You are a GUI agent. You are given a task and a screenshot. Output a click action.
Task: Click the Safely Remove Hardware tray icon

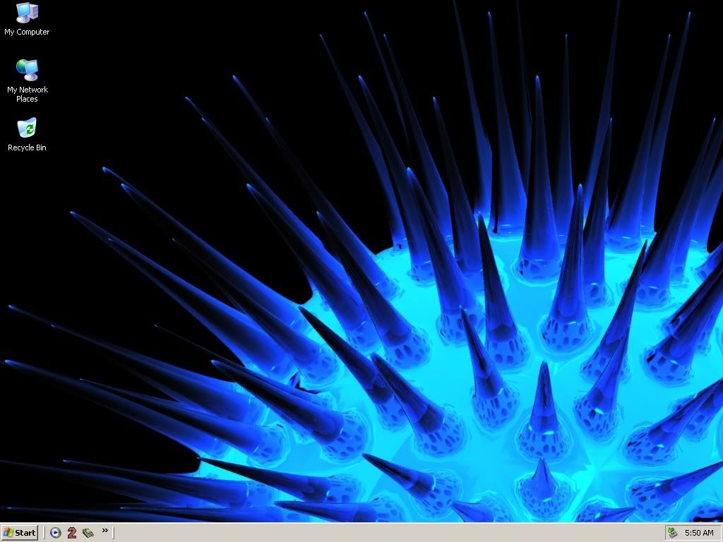pyautogui.click(x=672, y=533)
